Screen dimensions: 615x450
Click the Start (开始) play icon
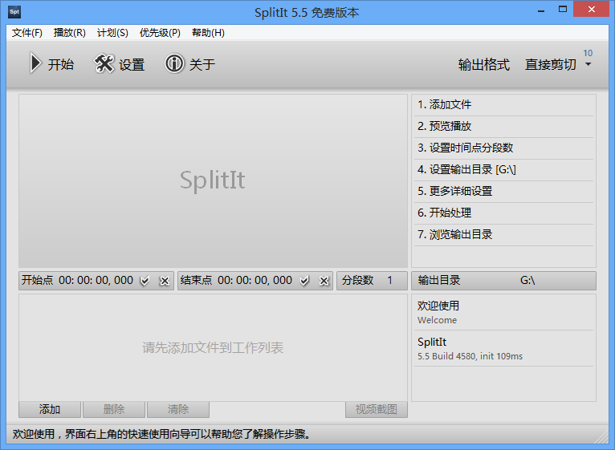tap(35, 64)
